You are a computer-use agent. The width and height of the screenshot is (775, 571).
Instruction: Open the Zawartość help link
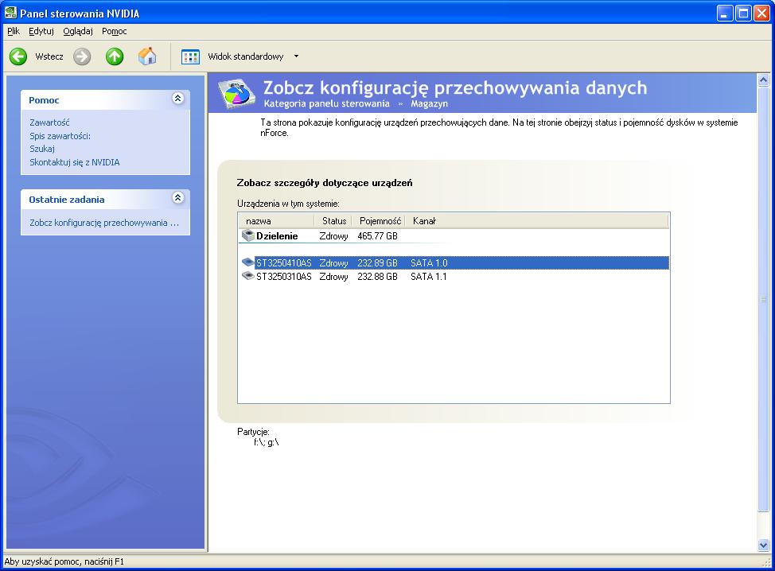pos(49,122)
